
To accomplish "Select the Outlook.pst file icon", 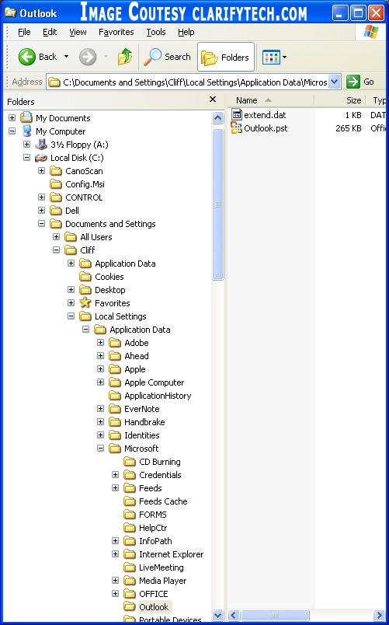I will [x=237, y=128].
